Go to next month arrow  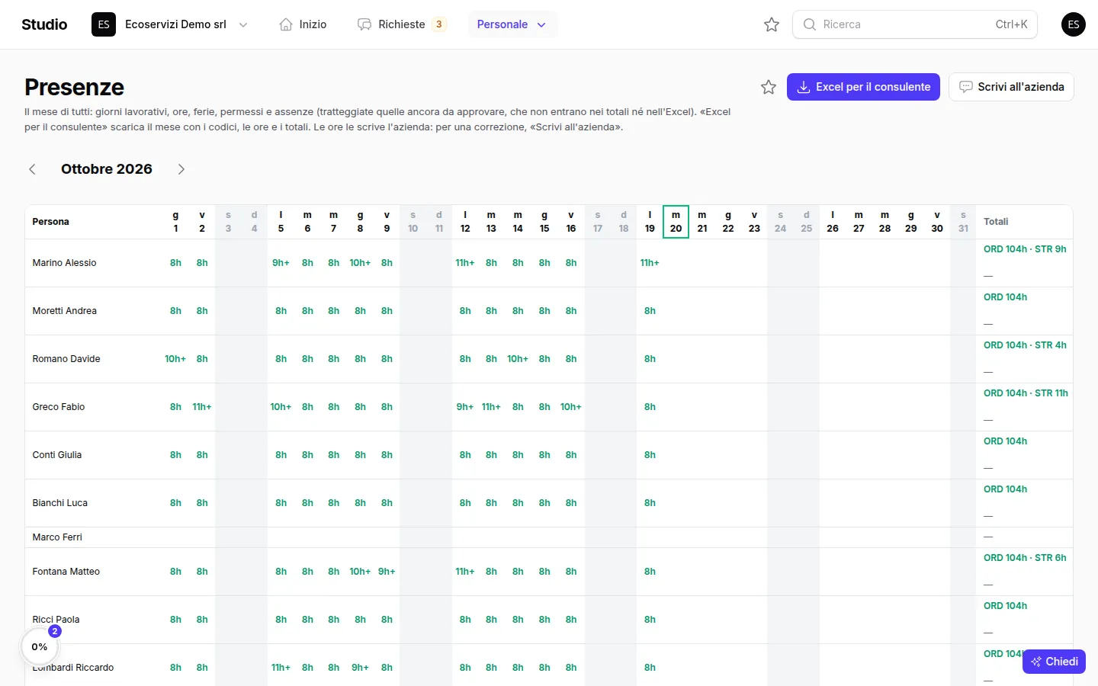click(181, 169)
